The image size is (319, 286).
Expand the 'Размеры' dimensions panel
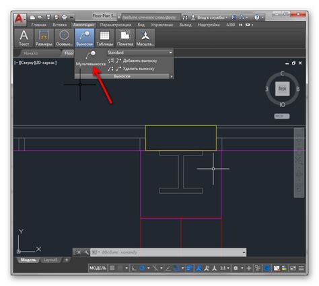[x=44, y=38]
